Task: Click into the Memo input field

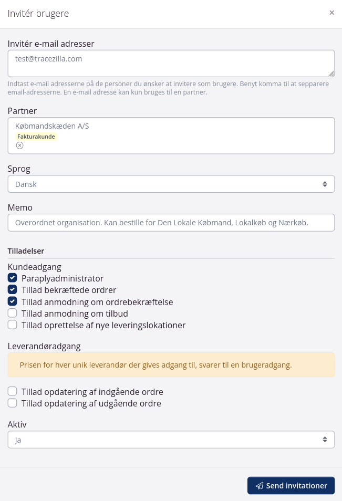Action: tap(171, 223)
